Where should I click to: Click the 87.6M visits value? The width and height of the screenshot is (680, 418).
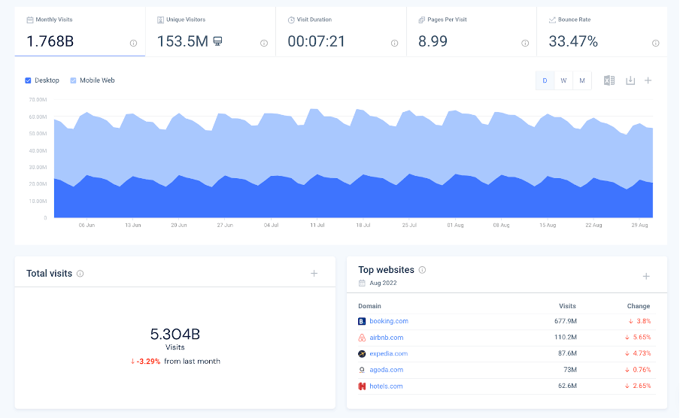pos(567,353)
